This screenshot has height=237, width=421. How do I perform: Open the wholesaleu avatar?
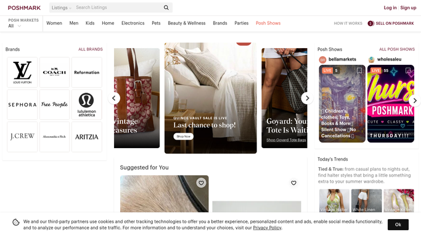click(371, 59)
